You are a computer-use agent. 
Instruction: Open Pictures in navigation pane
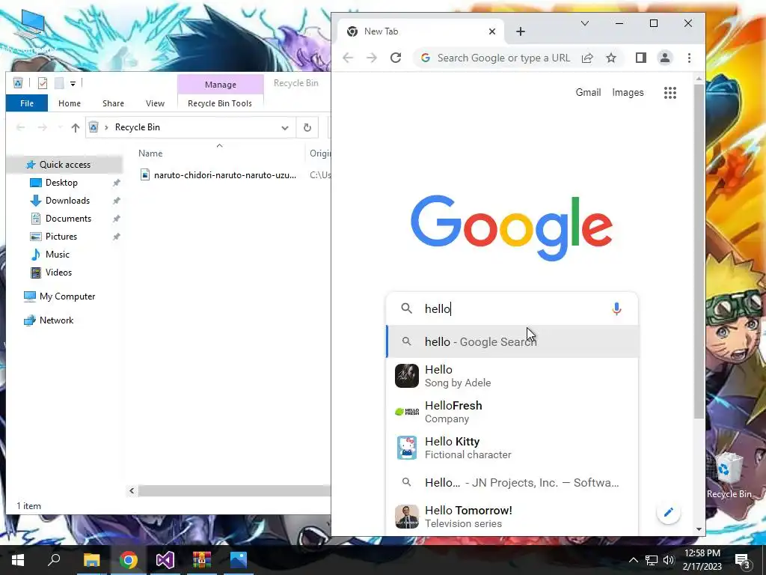tap(61, 237)
